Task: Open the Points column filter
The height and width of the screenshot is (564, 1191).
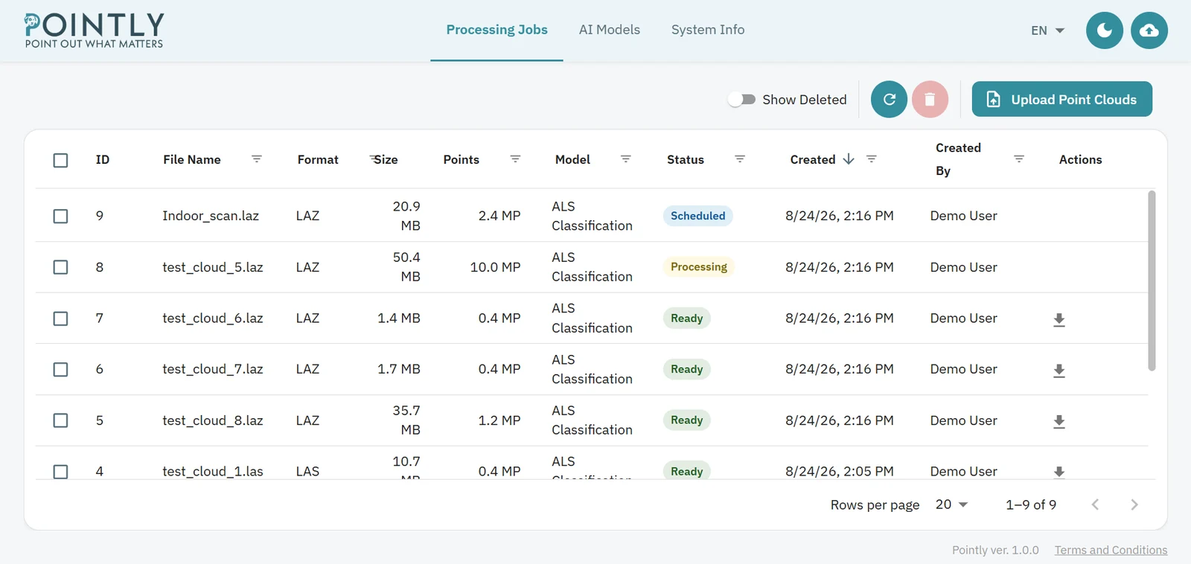Action: 515,159
